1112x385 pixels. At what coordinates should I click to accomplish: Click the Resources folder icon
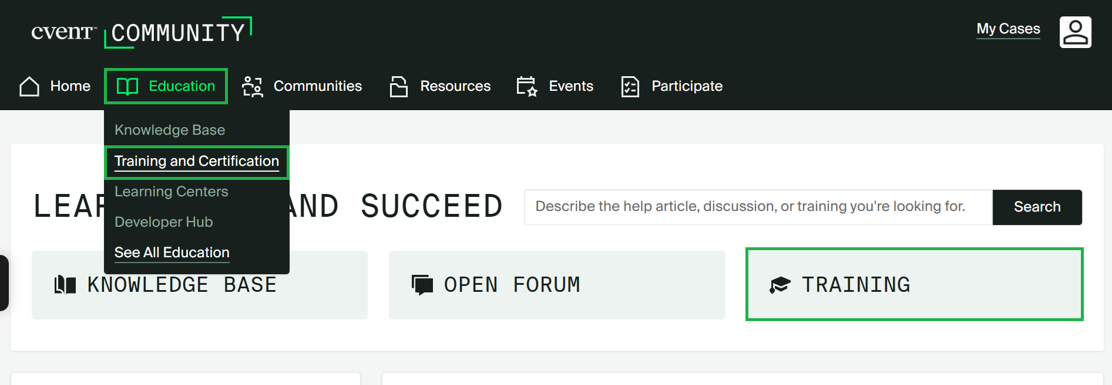399,86
